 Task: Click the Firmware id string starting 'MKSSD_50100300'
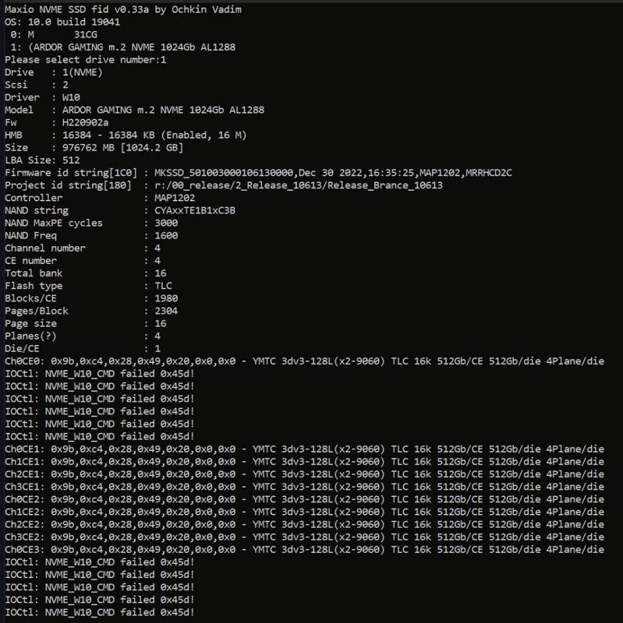click(x=334, y=173)
